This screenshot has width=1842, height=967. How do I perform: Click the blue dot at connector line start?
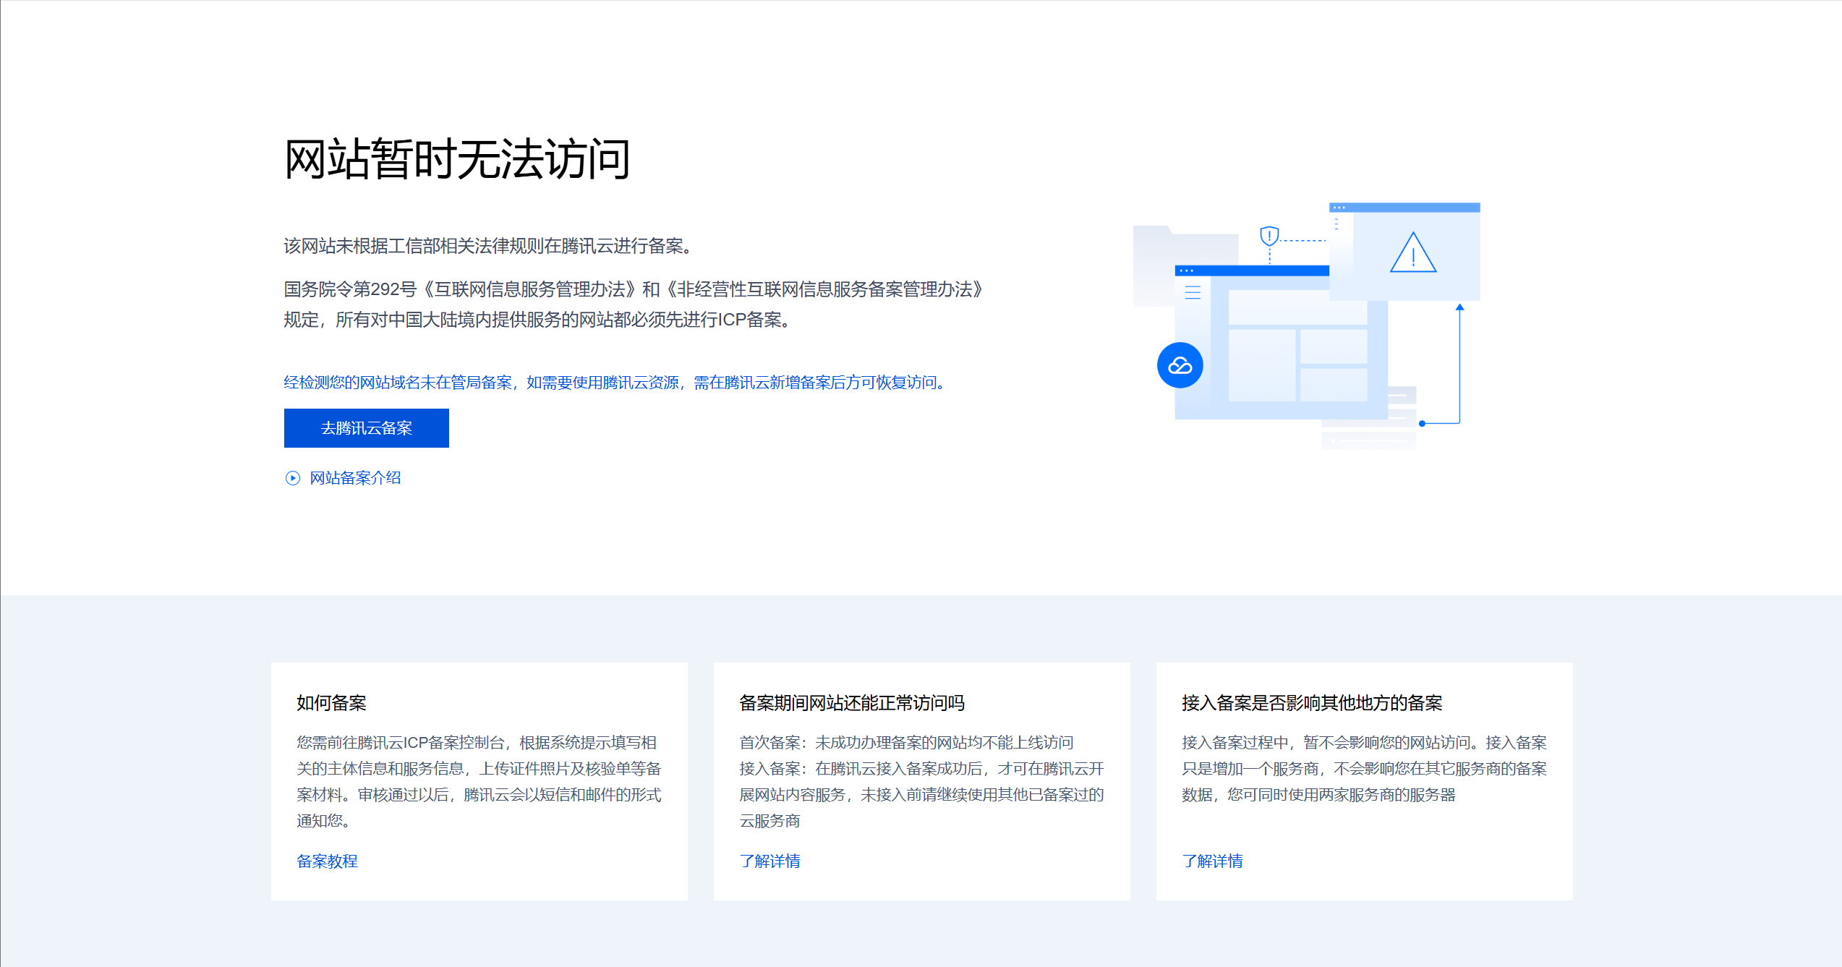coord(1422,423)
